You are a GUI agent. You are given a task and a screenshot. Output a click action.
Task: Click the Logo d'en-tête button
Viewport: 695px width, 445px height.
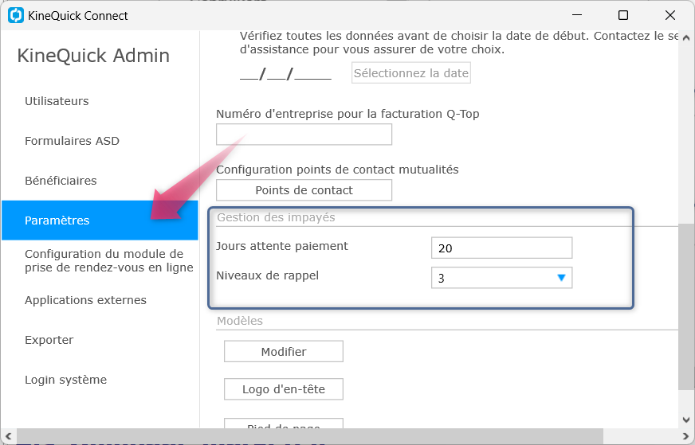click(284, 389)
